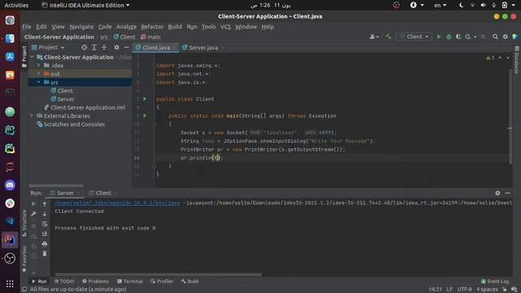This screenshot has height=293, width=521.
Task: Open IDE settings gear in the top toolbar
Action: point(505,37)
